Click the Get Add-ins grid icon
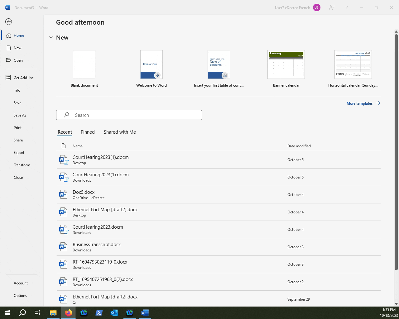The width and height of the screenshot is (399, 319). 8,78
